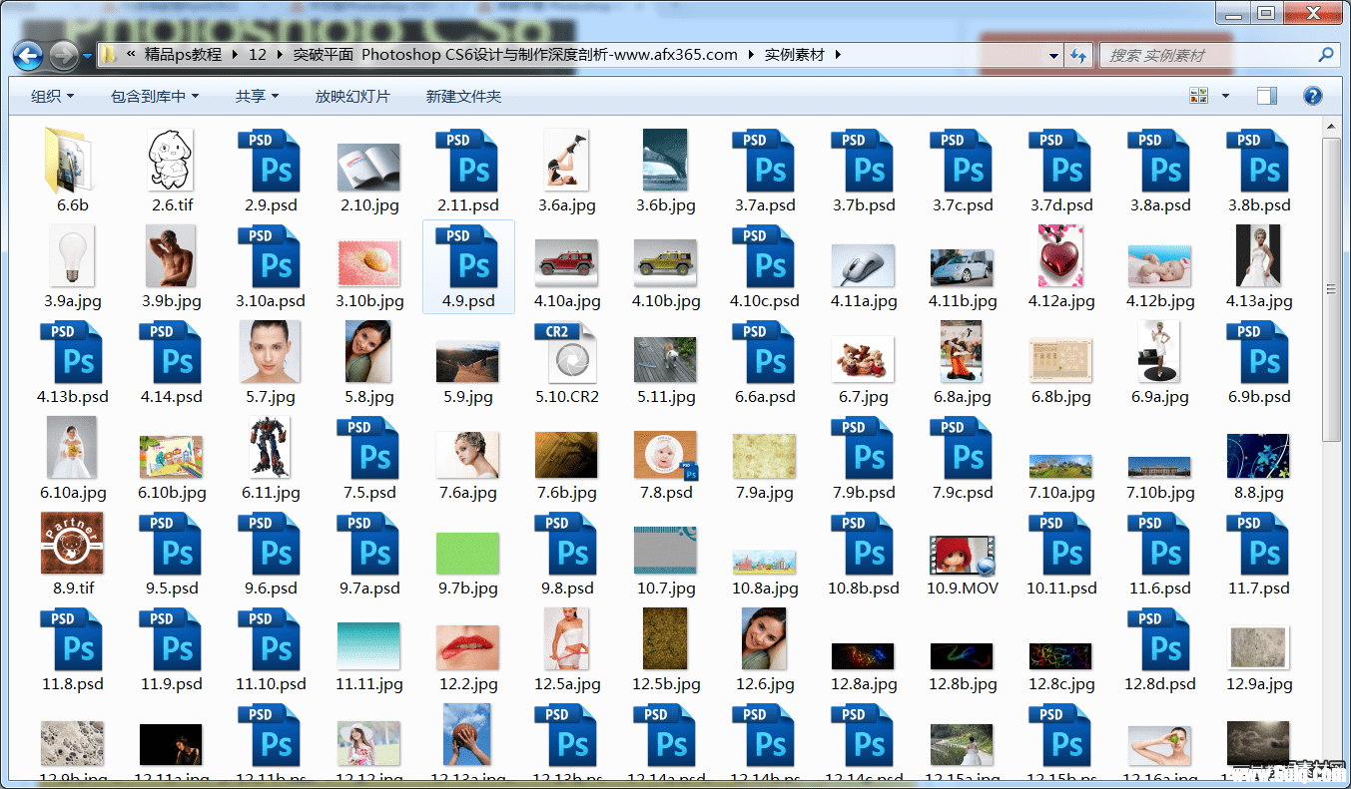Expand the arrow after 12 breadcrumb
The image size is (1351, 789).
point(280,55)
